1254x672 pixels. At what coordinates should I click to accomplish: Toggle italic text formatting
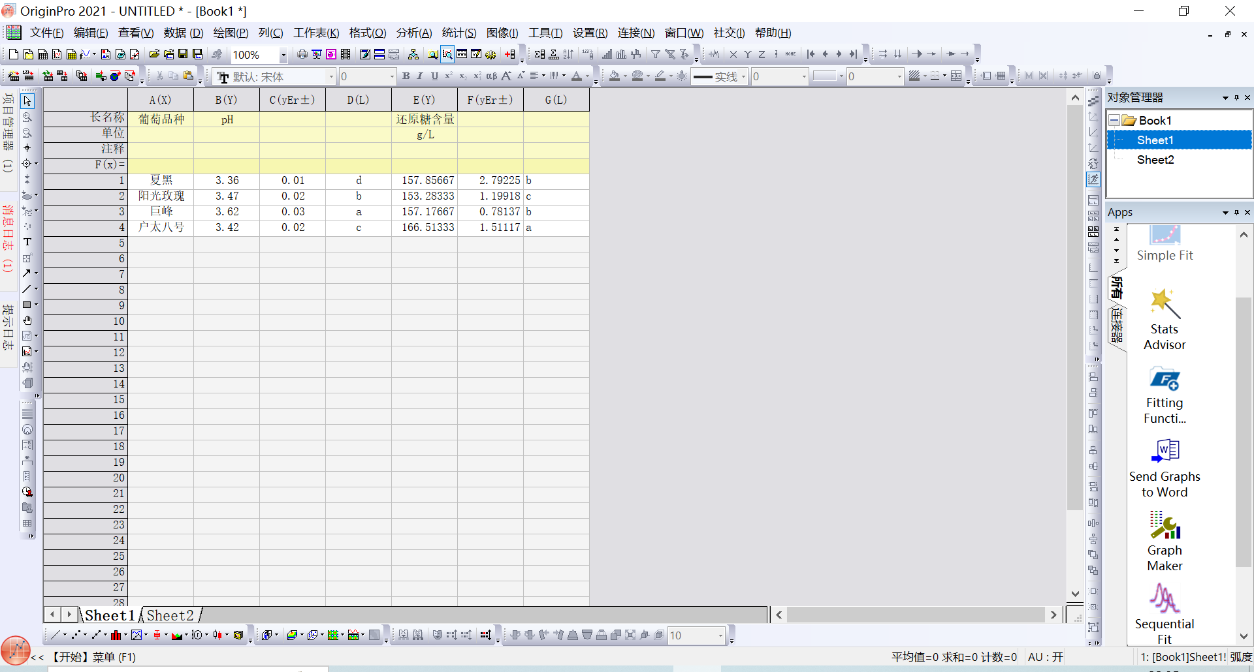point(420,76)
